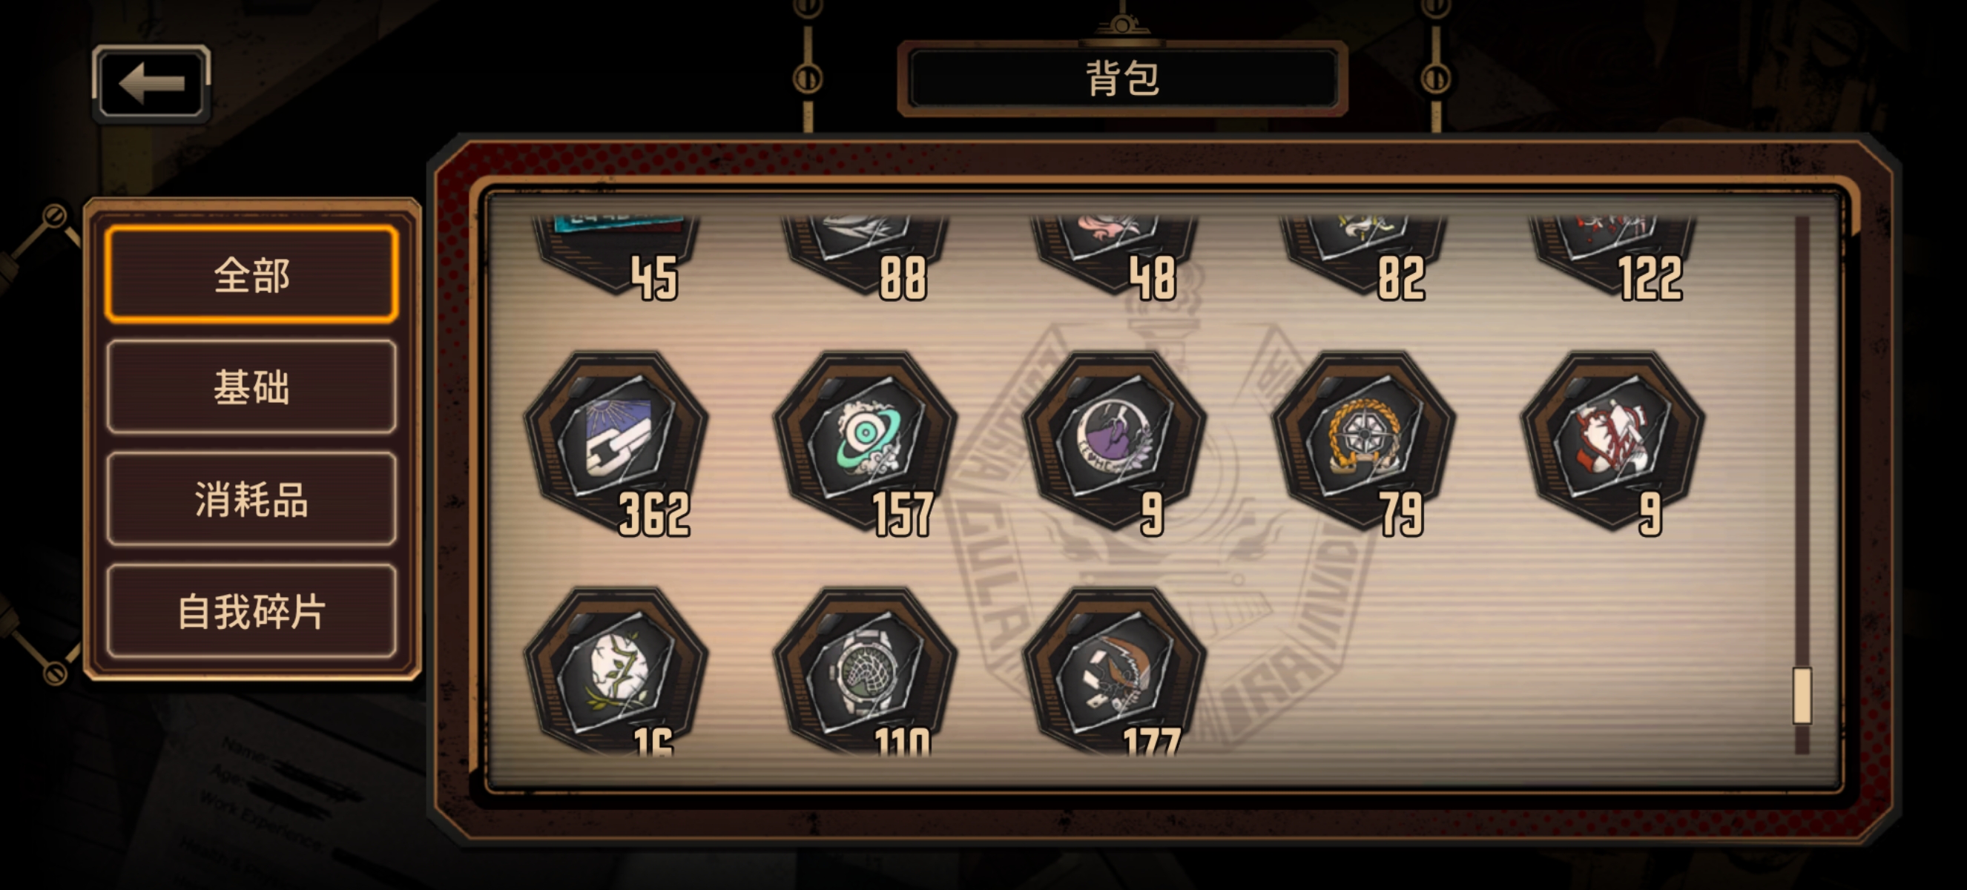Go back with the arrow button
The height and width of the screenshot is (890, 1967).
pos(151,82)
